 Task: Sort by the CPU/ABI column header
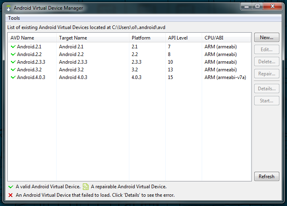click(226, 38)
